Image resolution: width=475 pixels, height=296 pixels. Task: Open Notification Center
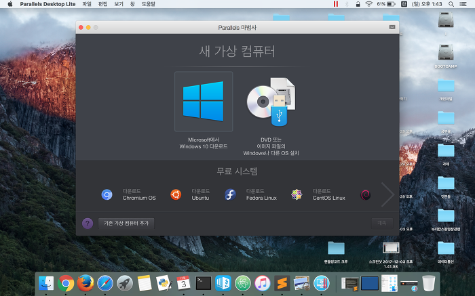[x=463, y=4]
